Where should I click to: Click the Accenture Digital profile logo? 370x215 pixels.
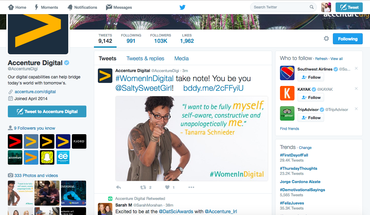[x=38, y=34]
